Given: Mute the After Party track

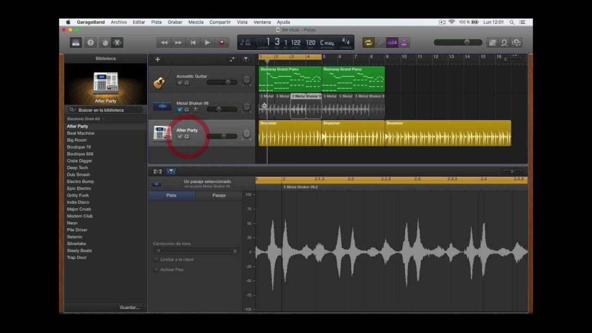Looking at the screenshot, I should coord(180,136).
